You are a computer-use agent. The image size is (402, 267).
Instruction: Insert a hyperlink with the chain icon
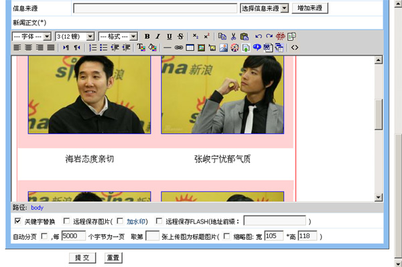[179, 48]
